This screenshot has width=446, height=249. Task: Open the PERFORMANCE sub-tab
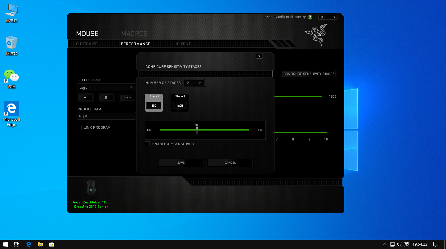coord(136,44)
